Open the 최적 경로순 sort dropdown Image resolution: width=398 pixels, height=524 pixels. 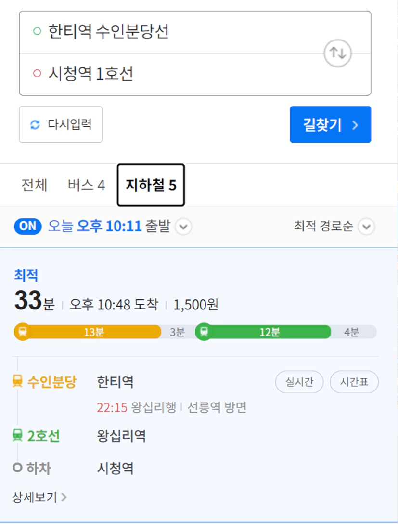coord(334,227)
